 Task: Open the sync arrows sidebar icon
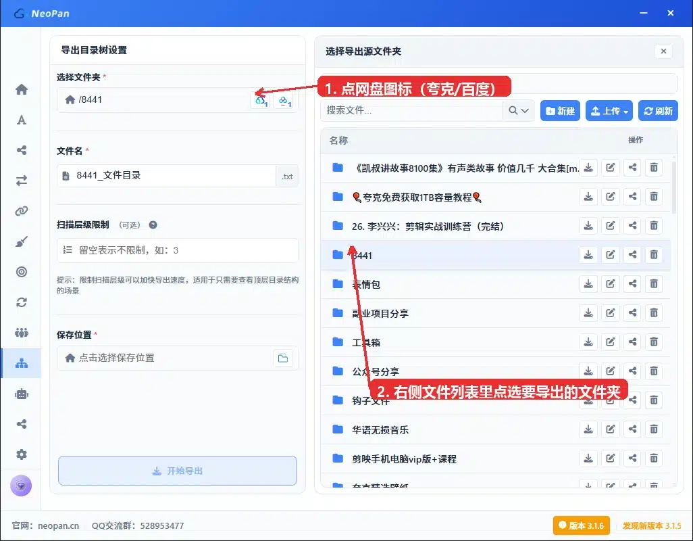(x=21, y=302)
